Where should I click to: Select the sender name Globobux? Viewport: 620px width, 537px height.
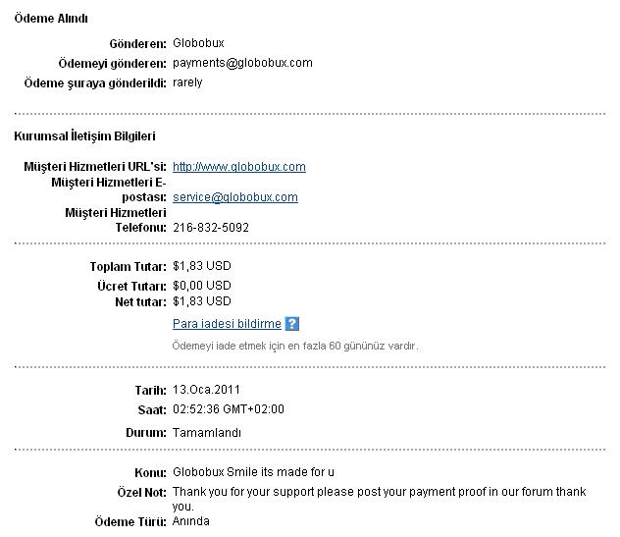[197, 45]
